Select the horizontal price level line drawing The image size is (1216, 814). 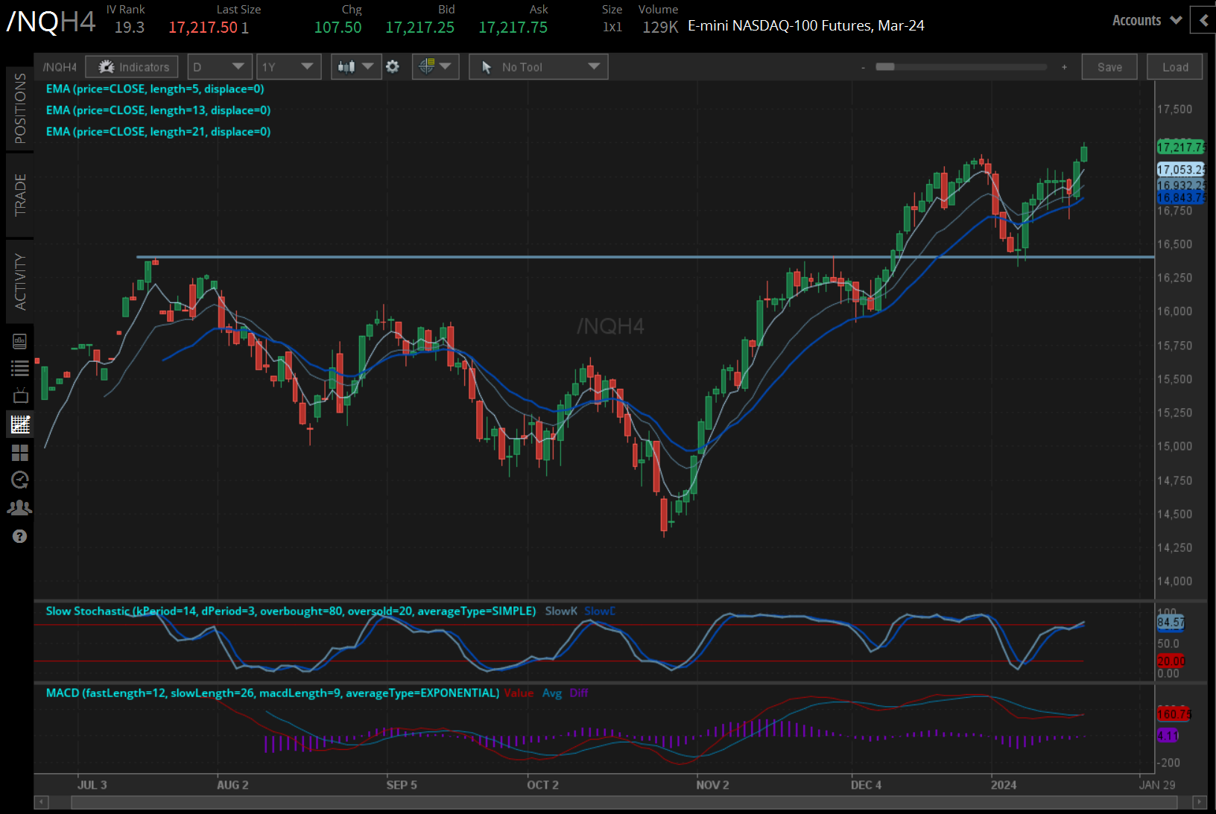pos(645,257)
